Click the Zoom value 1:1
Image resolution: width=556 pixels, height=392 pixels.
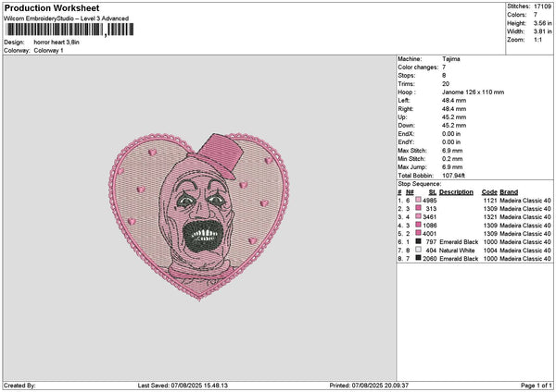pos(537,40)
